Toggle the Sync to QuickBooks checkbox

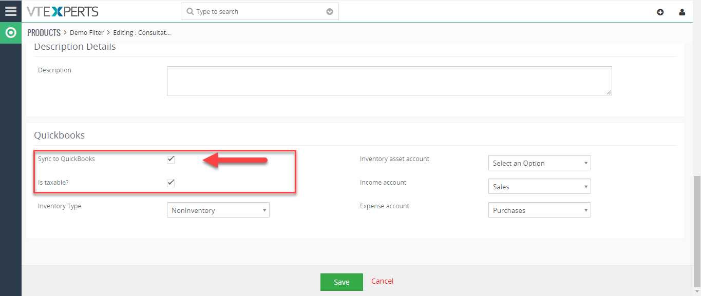171,159
